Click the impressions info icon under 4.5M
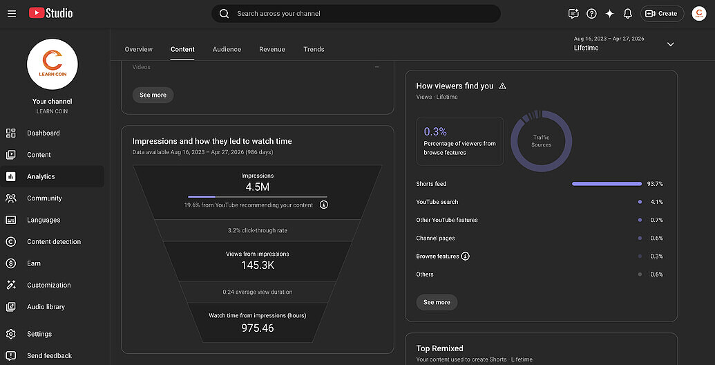Image resolution: width=715 pixels, height=365 pixels. click(324, 205)
